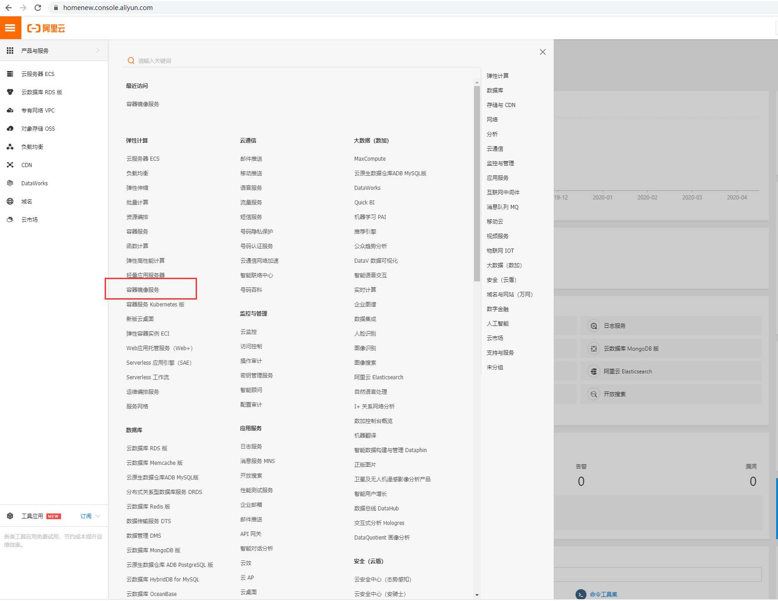Open the hamburger navigation menu
Screen dimensions: 778x601
(10, 27)
